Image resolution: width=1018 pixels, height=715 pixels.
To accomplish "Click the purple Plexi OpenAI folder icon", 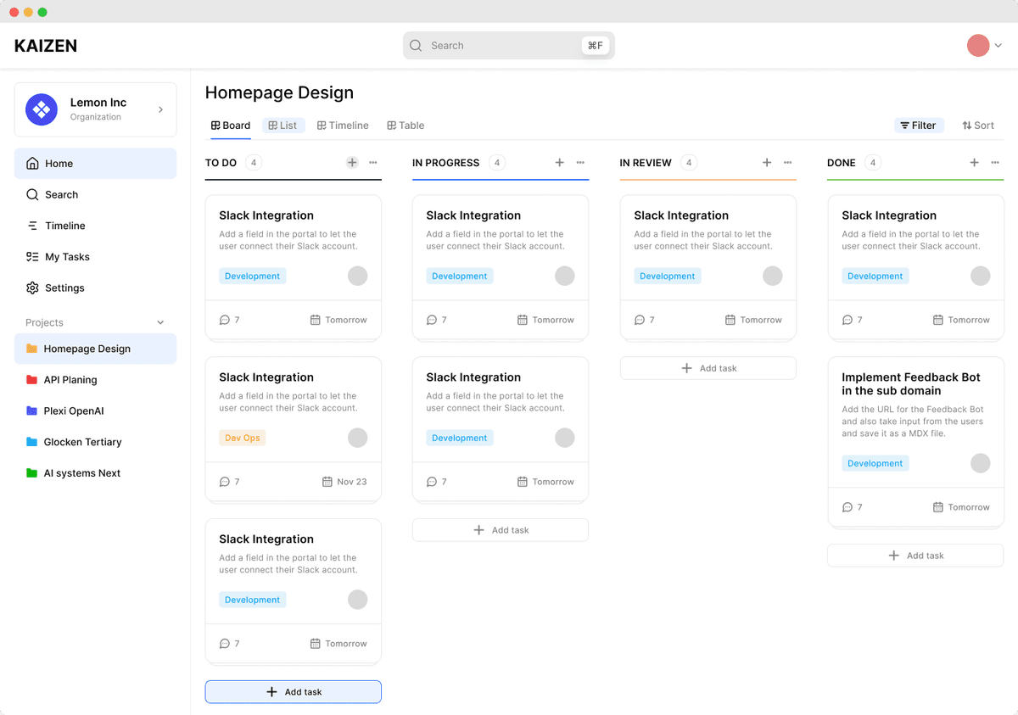I will (31, 411).
